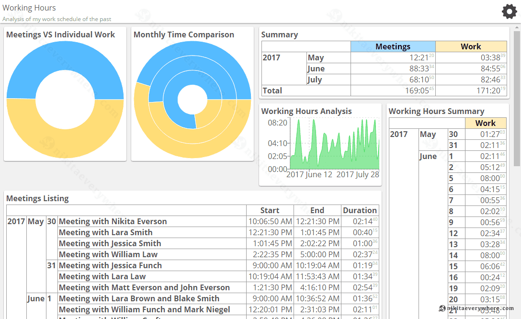
Task: Select the Meeting with Nikita Everson row
Action: [113, 221]
